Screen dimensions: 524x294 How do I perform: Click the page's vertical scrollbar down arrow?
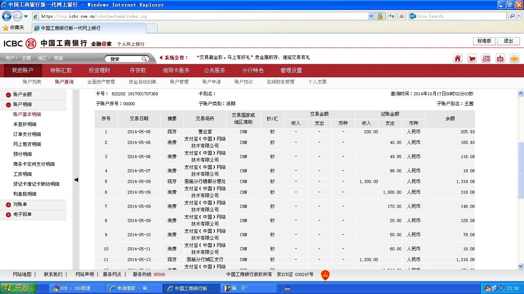[x=521, y=266]
